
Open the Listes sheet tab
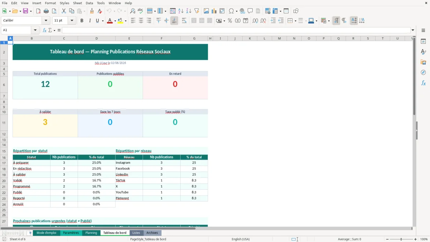[136, 233]
